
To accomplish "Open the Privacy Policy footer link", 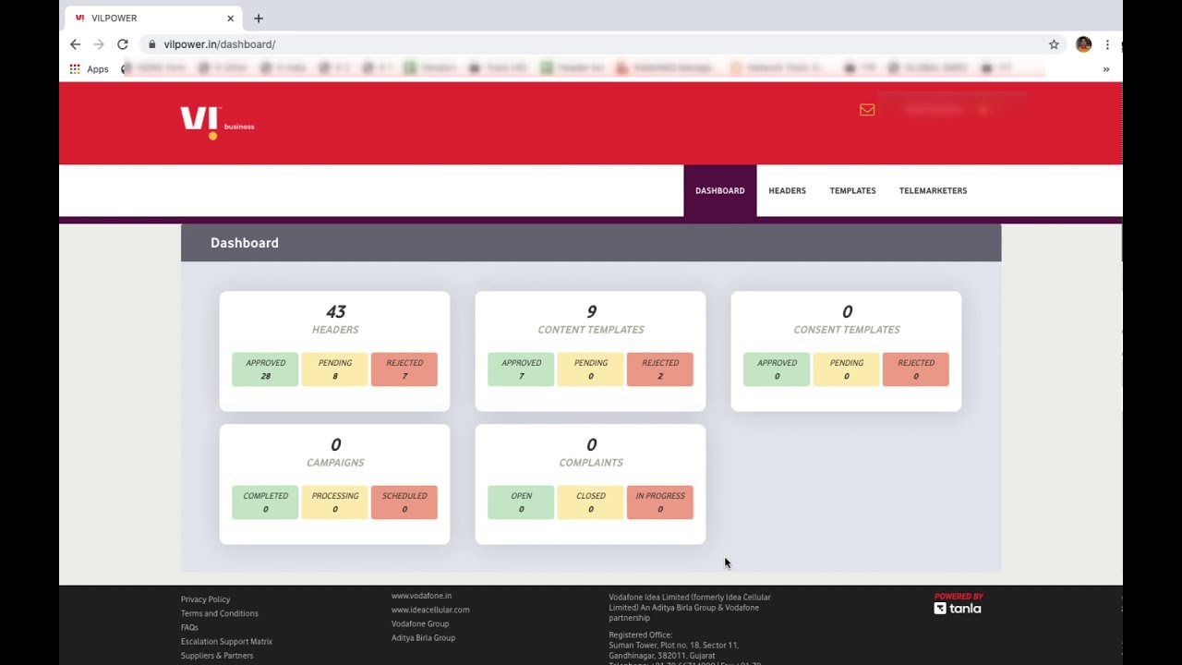I will [205, 599].
